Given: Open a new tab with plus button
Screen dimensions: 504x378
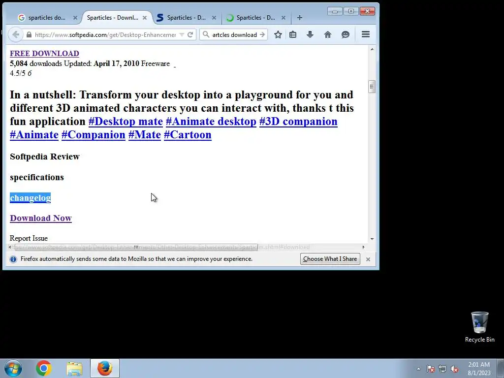Looking at the screenshot, I should coord(300,18).
